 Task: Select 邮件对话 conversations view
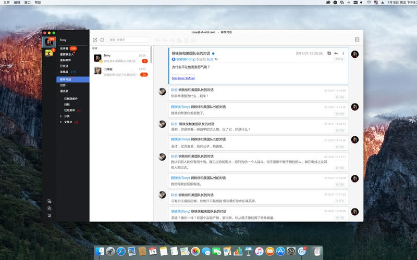pyautogui.click(x=72, y=80)
